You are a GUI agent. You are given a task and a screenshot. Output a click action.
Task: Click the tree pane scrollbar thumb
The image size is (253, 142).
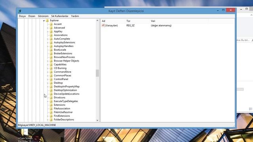pos(97,73)
